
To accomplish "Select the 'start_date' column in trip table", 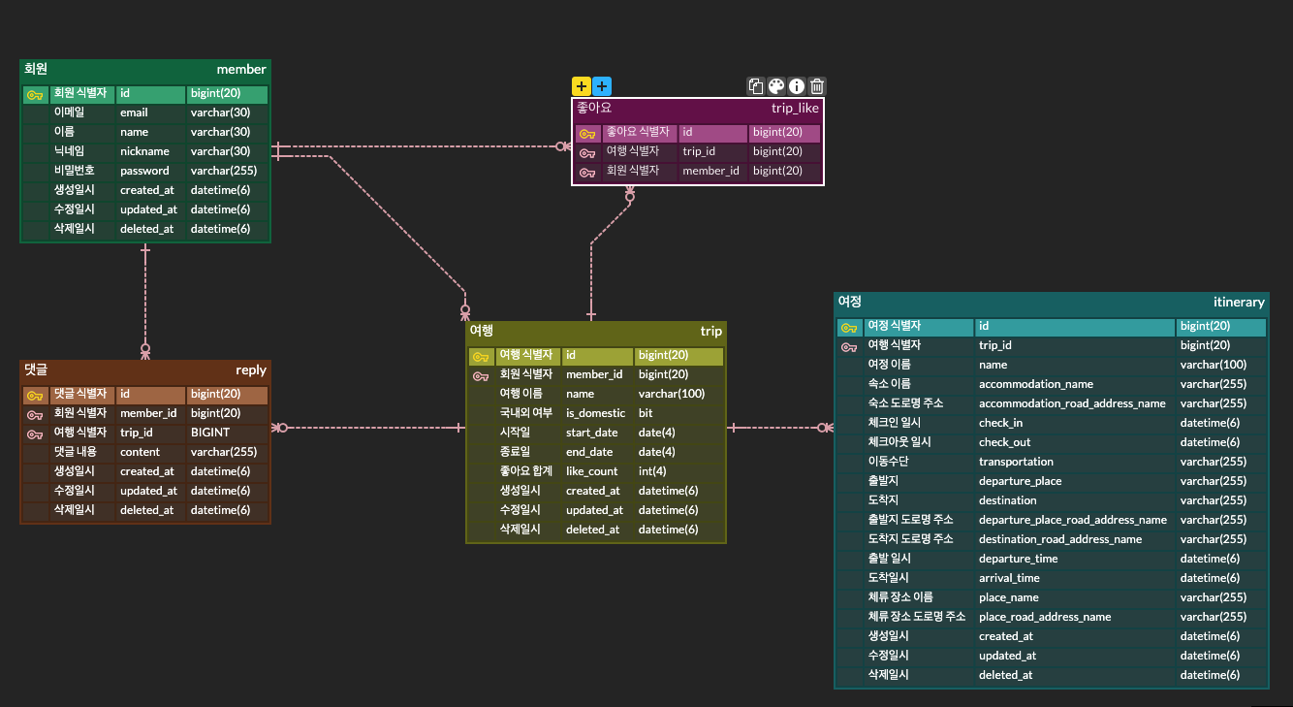I will [x=591, y=433].
